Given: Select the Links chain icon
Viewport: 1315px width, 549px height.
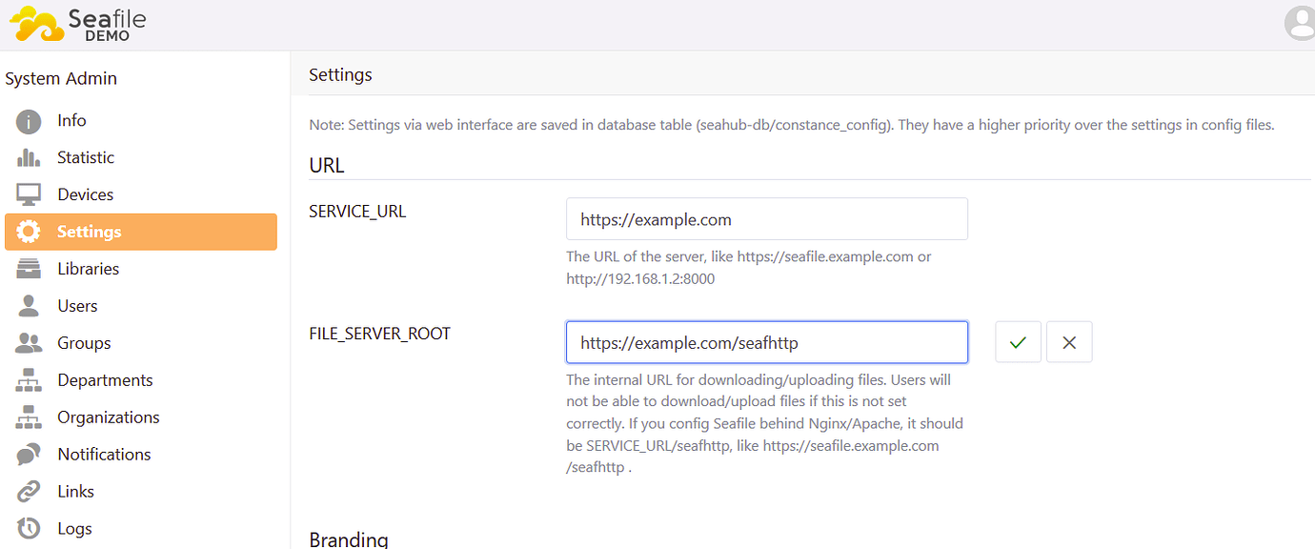Looking at the screenshot, I should [26, 491].
